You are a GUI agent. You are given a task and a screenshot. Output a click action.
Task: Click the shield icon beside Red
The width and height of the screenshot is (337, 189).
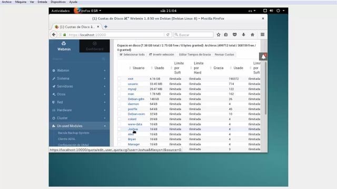point(54,102)
